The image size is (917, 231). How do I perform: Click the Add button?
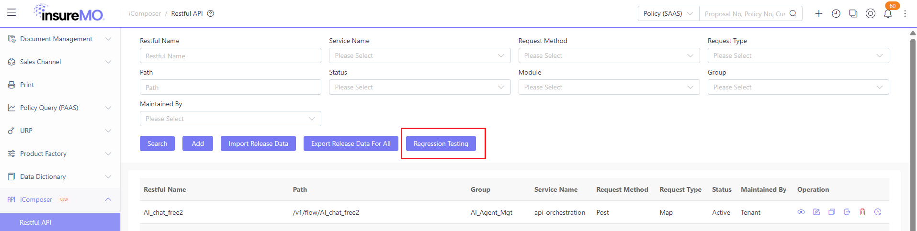(x=198, y=143)
